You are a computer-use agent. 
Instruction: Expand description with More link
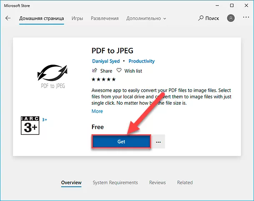tap(97, 111)
